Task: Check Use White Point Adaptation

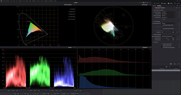Action: point(162,47)
